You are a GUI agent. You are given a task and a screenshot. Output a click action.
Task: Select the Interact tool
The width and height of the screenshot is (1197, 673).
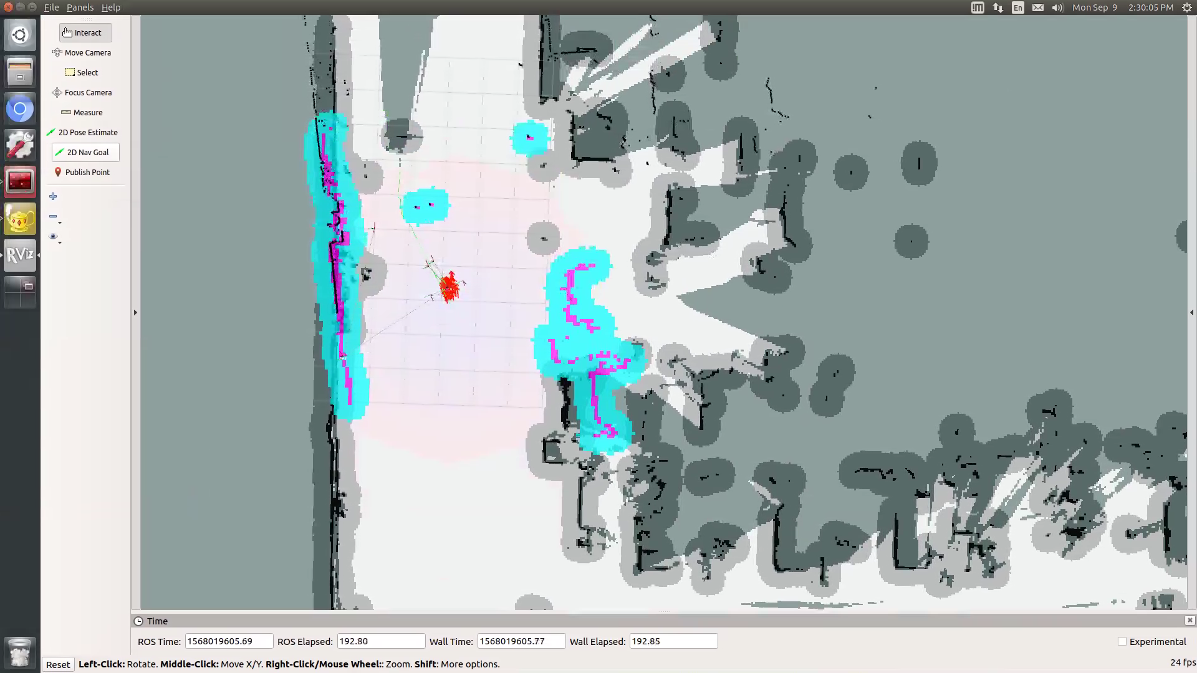pos(85,32)
